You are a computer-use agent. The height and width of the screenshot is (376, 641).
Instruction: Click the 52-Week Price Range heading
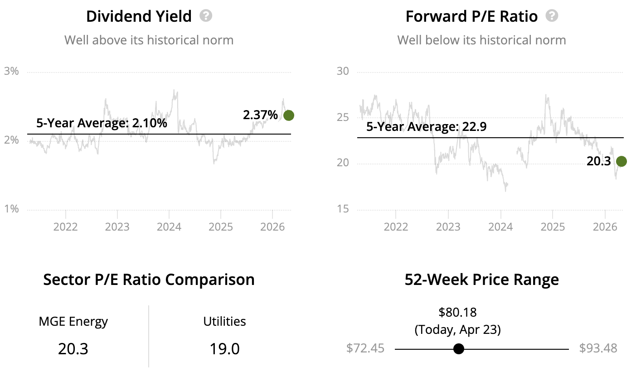click(x=481, y=280)
